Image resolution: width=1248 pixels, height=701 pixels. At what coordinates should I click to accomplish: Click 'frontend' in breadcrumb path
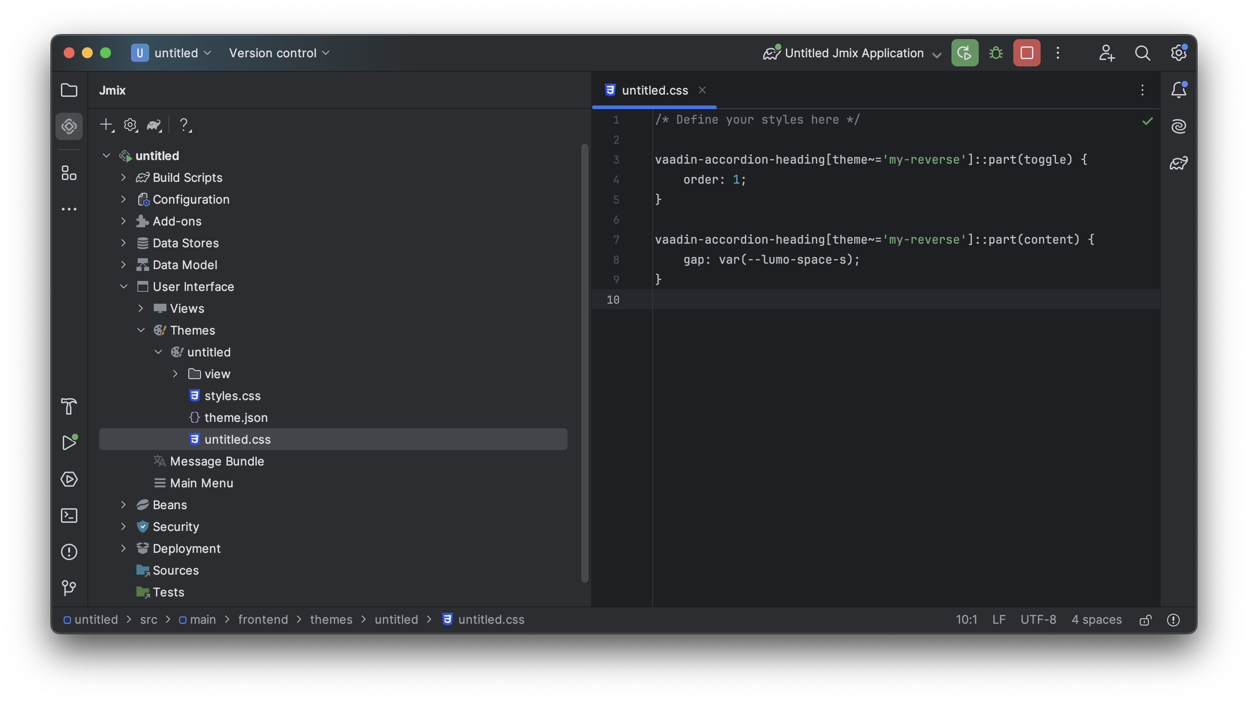[262, 620]
